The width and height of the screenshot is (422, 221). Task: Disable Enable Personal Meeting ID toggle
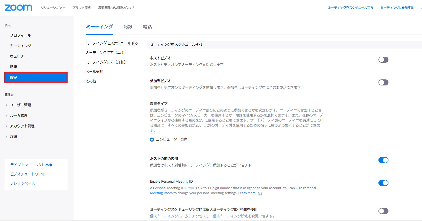383,183
